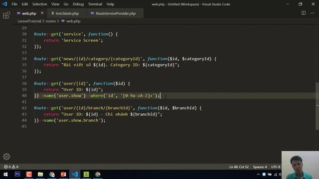Click the $categoryId parameter on line 34
The image size is (319, 179).
[196, 59]
